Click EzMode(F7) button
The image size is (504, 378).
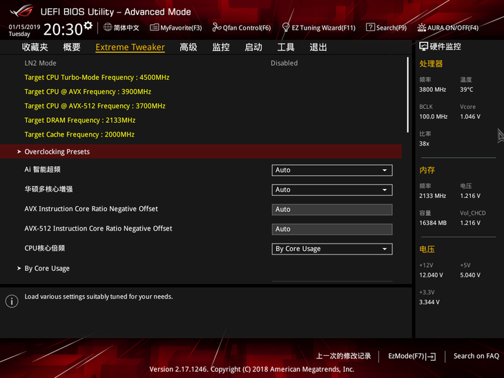click(x=412, y=356)
